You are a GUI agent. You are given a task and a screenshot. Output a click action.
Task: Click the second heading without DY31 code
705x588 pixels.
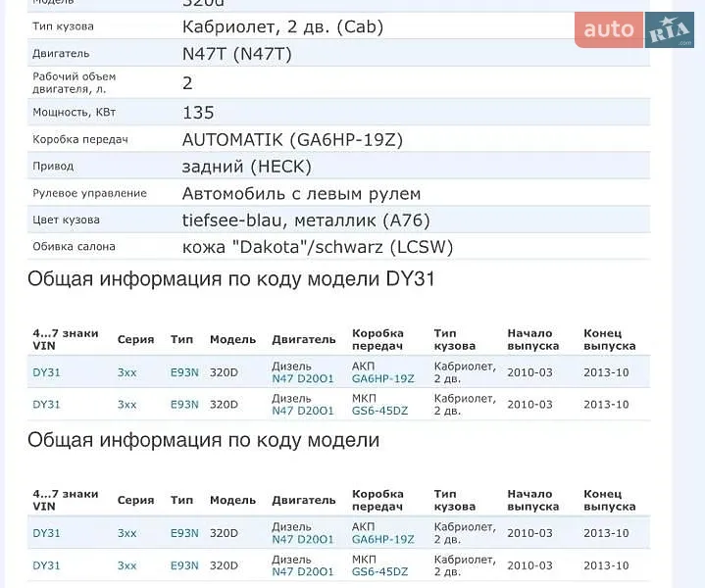(203, 440)
